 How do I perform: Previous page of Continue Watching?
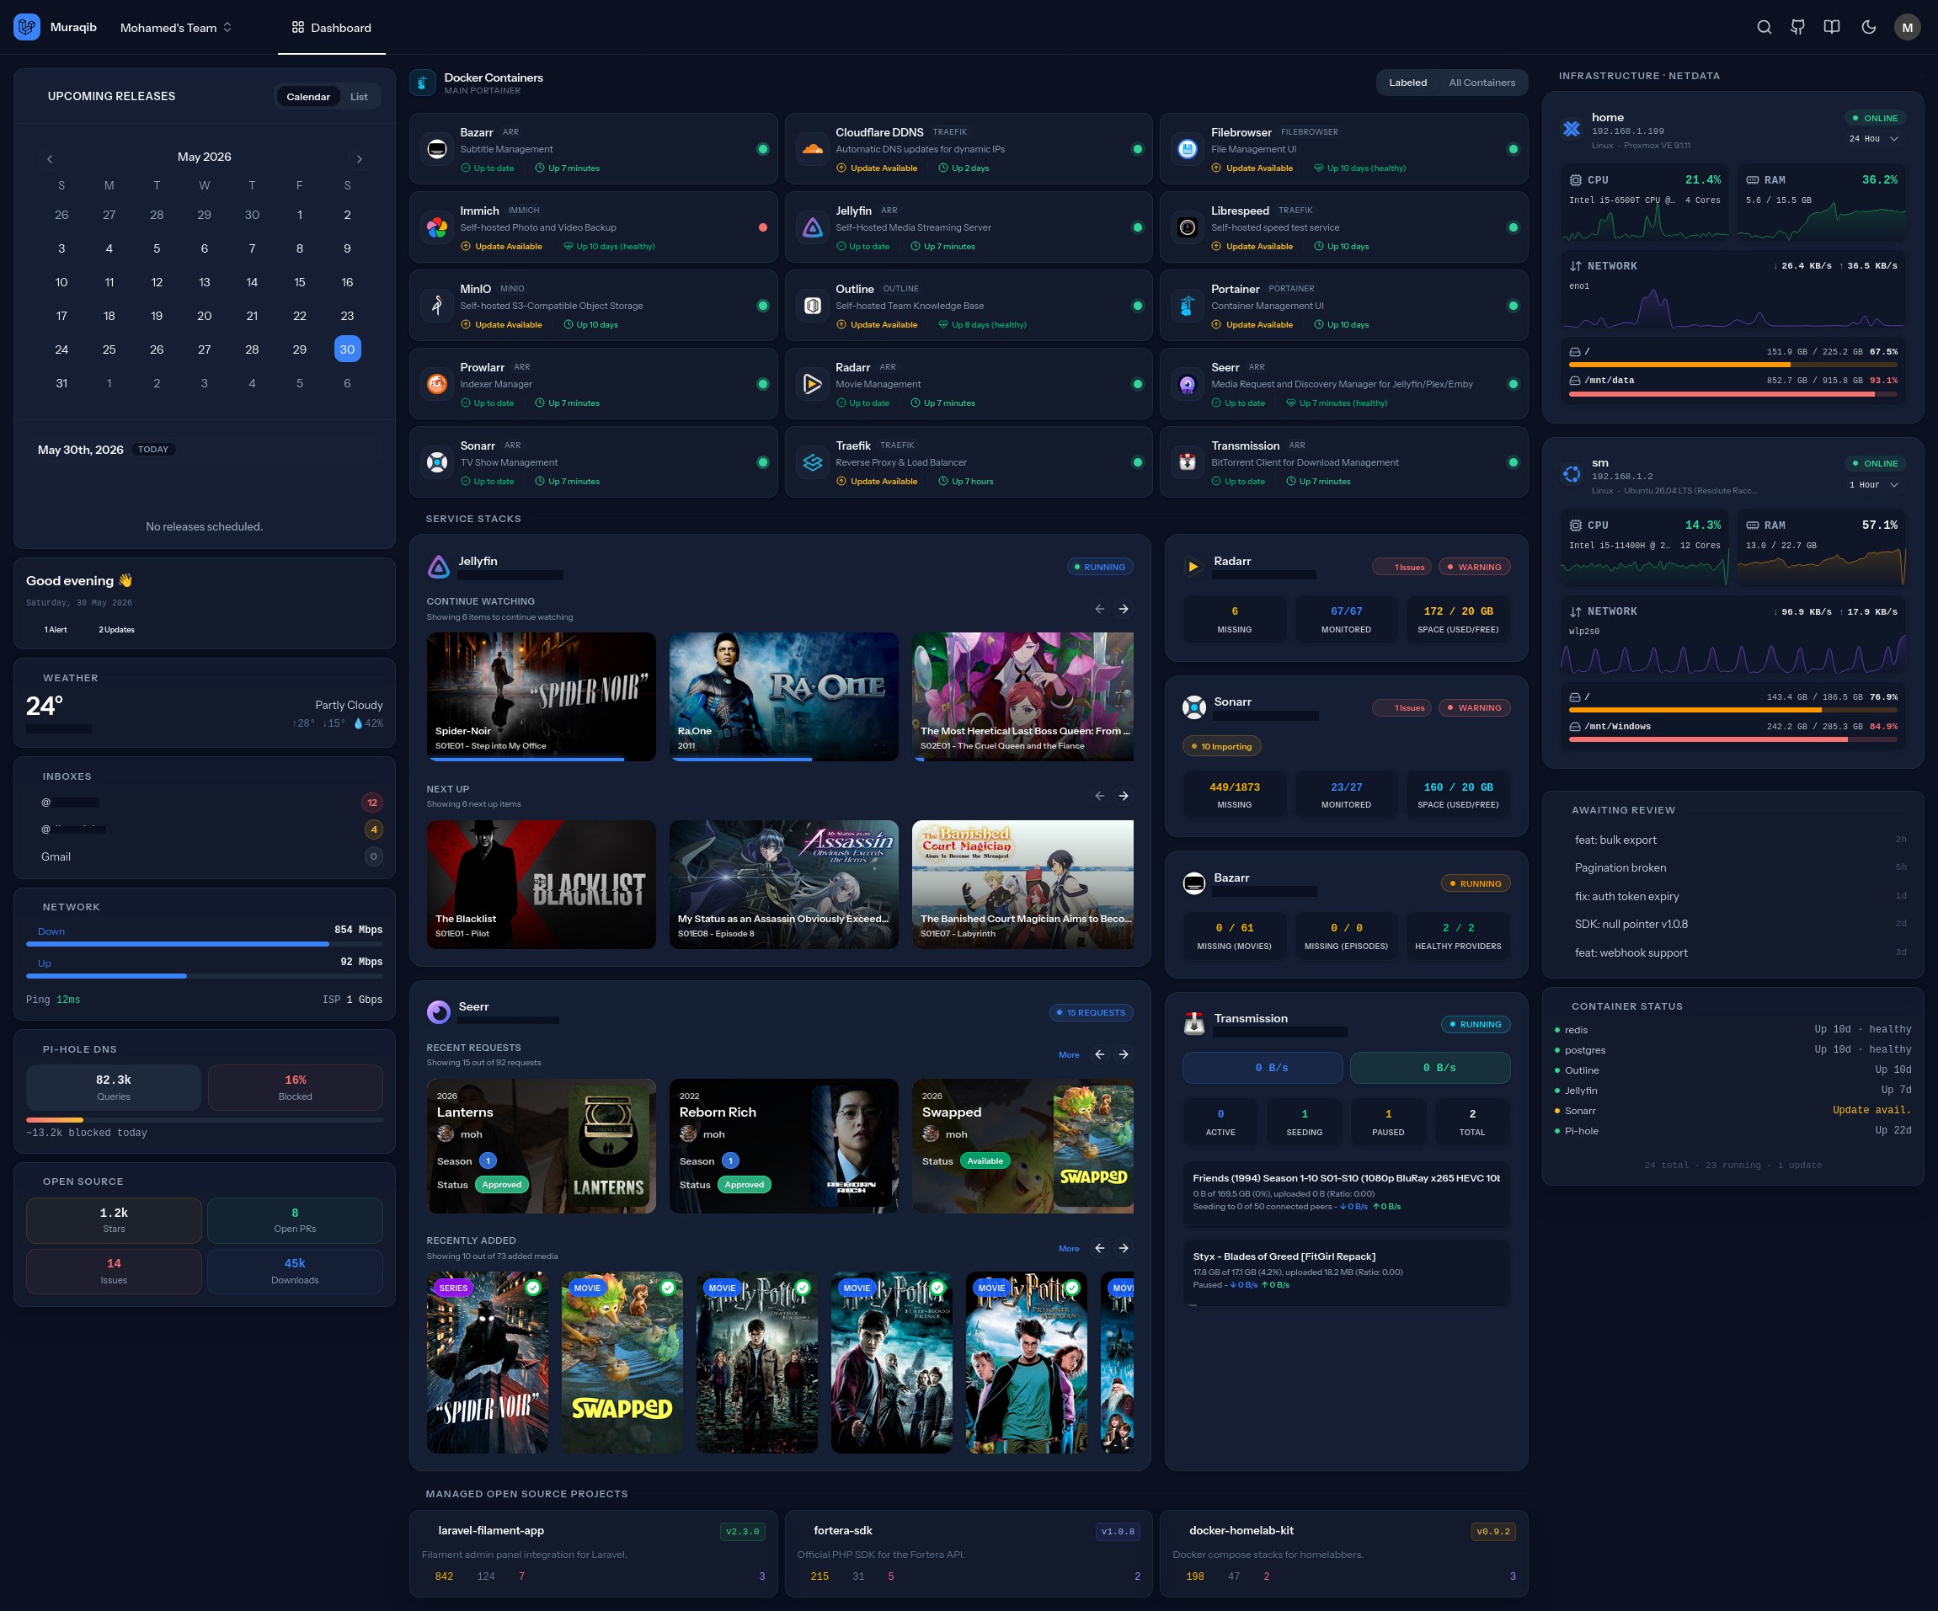pyautogui.click(x=1099, y=609)
